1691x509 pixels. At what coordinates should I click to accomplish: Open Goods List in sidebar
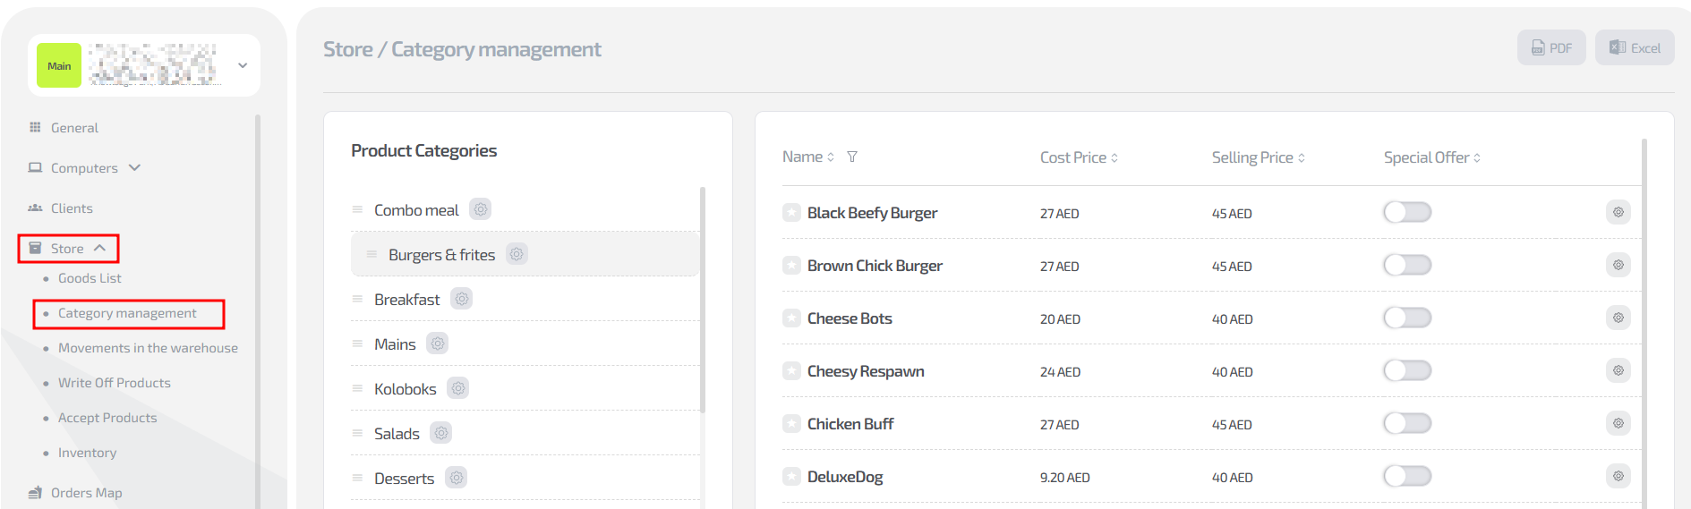[90, 278]
